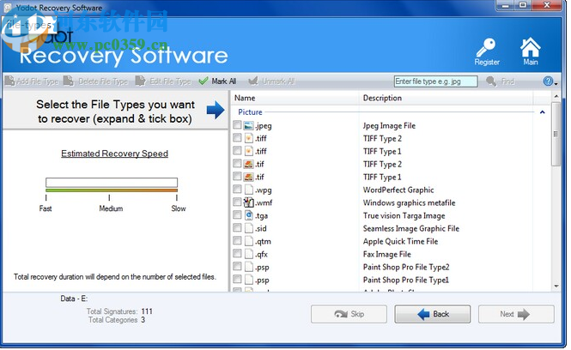
Task: Click the Next button
Action: [x=516, y=314]
